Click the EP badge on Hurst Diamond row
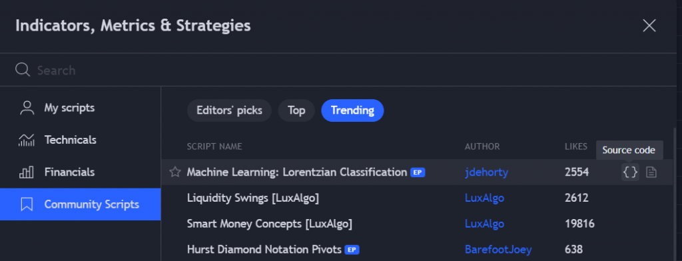This screenshot has width=682, height=261. (x=352, y=250)
